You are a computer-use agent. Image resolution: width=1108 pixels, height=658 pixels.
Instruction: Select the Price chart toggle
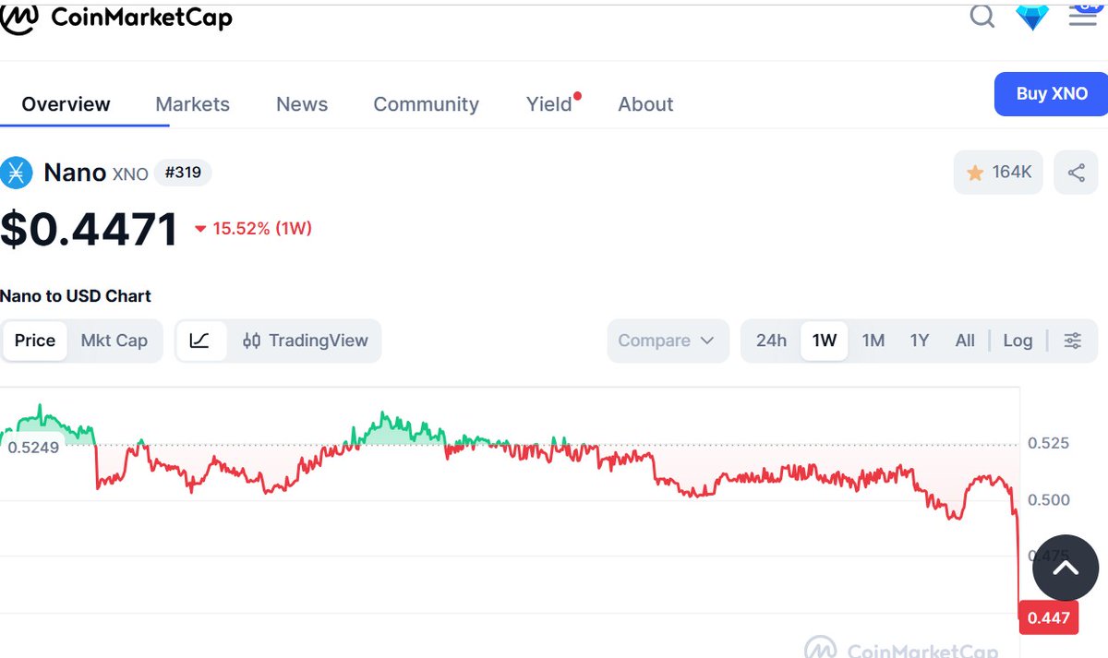(35, 341)
